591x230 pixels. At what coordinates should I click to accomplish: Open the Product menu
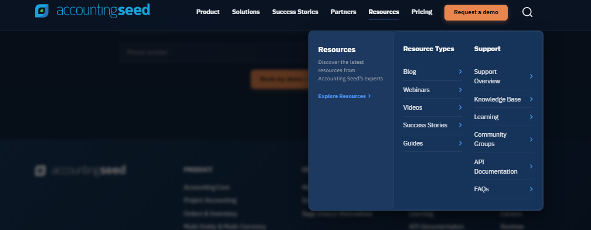(208, 12)
